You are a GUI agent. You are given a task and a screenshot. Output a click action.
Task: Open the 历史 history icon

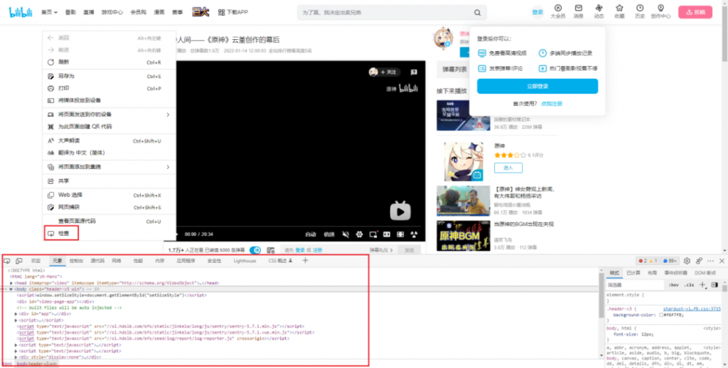640,11
